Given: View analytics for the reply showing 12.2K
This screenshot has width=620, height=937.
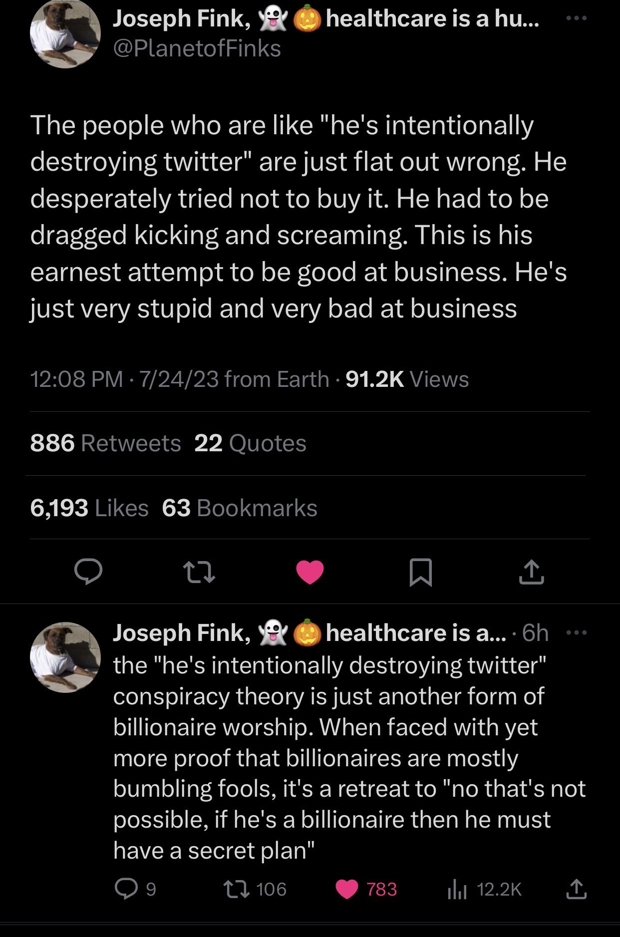Looking at the screenshot, I should pos(457,889).
